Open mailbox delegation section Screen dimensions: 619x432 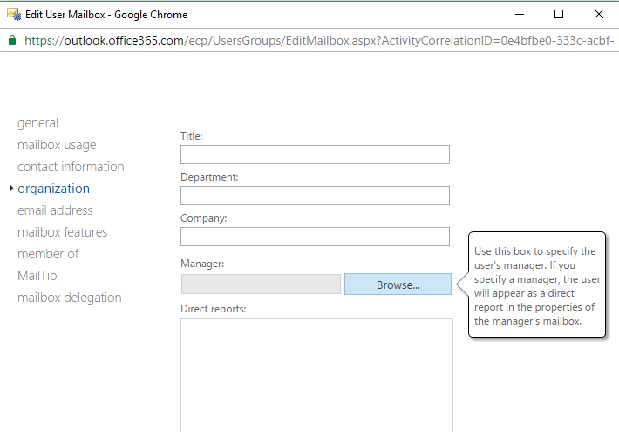point(70,298)
